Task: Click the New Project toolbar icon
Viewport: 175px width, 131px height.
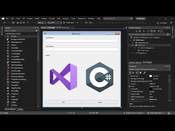Action: pos(13,23)
